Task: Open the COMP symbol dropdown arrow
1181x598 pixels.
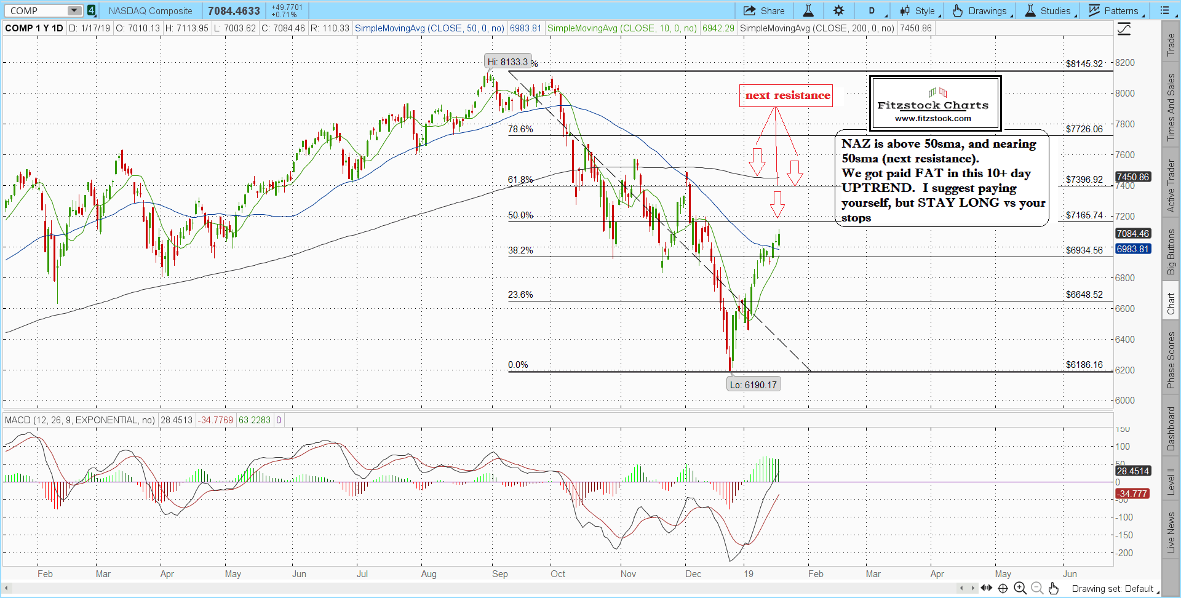Action: click(x=74, y=10)
